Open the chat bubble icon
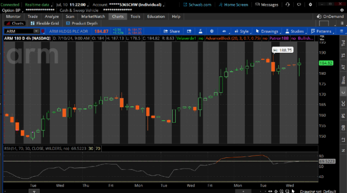The width and height of the screenshot is (347, 193). [x=299, y=5]
